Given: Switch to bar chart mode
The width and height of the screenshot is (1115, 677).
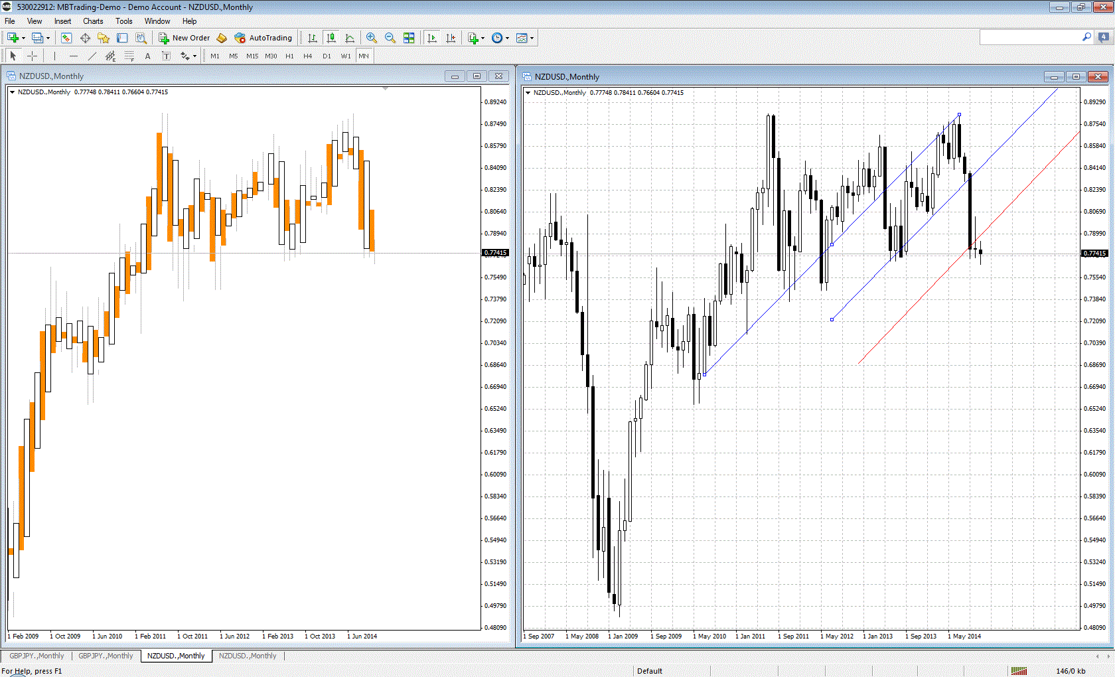Looking at the screenshot, I should (x=312, y=38).
